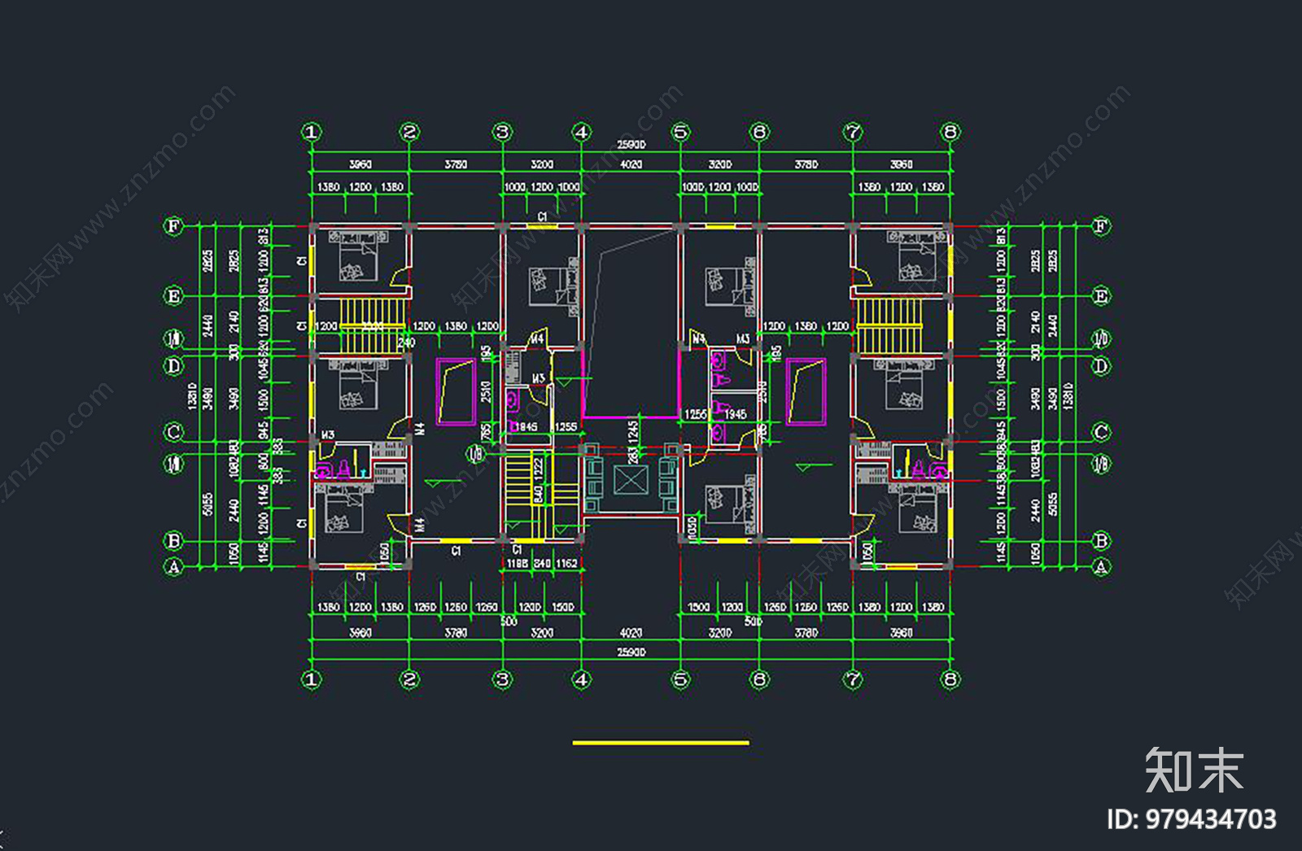Click the left overall height dimension 13810
Viewport: 1302px width, 851px height.
tap(192, 396)
